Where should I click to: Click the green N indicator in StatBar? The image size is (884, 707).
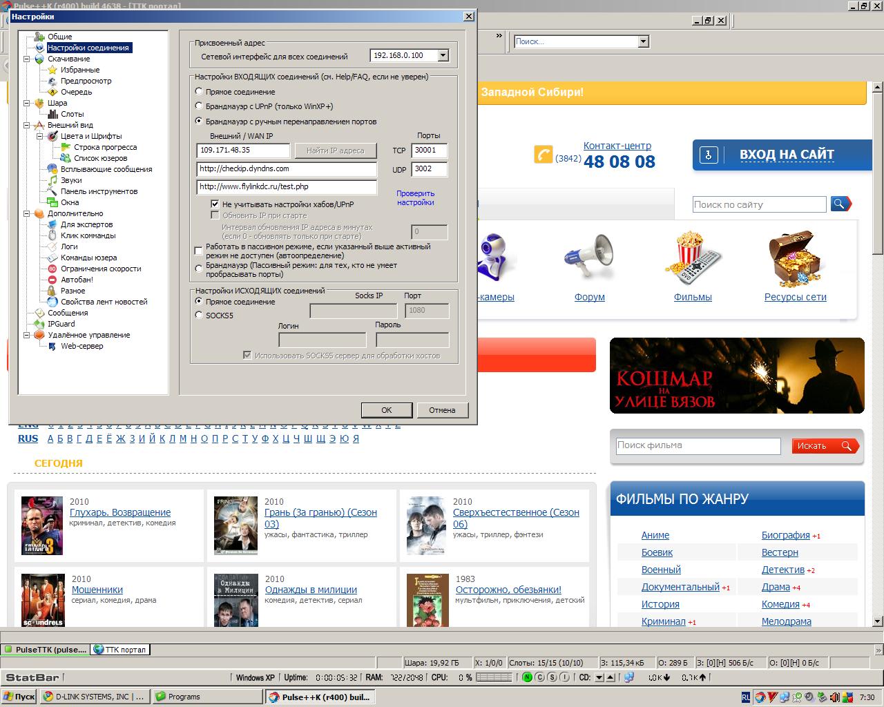point(528,677)
